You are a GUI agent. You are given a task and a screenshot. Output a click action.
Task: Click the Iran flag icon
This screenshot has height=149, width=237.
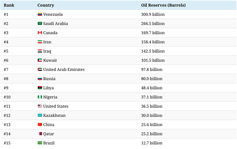coord(40,42)
